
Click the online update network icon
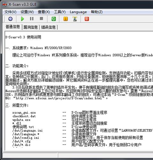[75, 19]
